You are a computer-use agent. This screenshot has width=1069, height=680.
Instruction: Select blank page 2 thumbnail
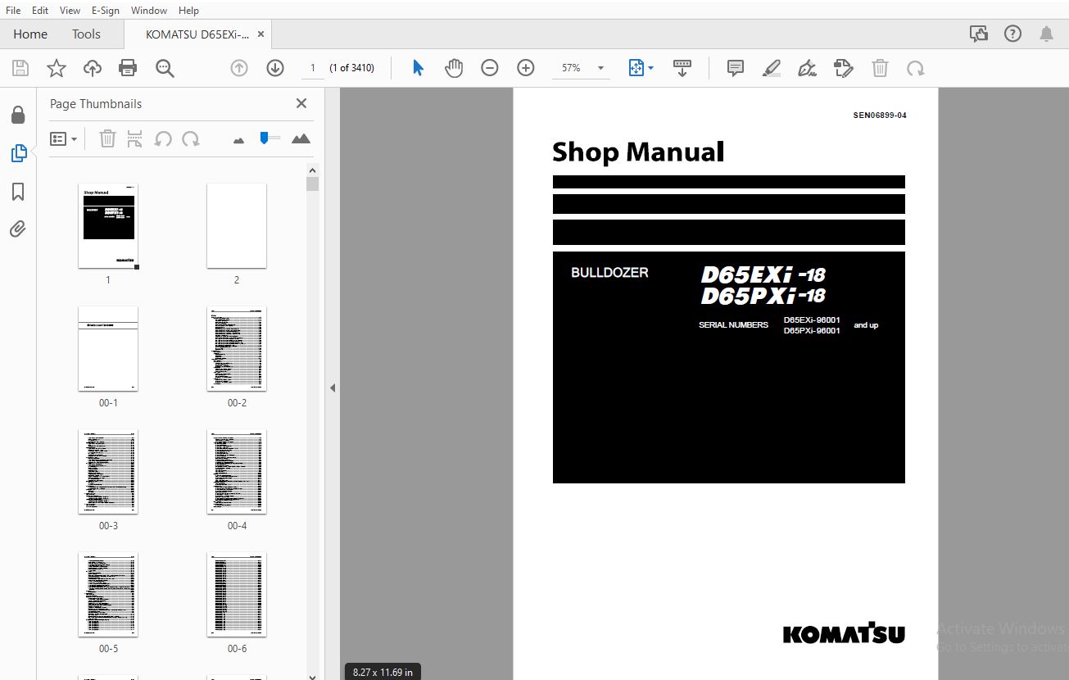[x=237, y=226]
